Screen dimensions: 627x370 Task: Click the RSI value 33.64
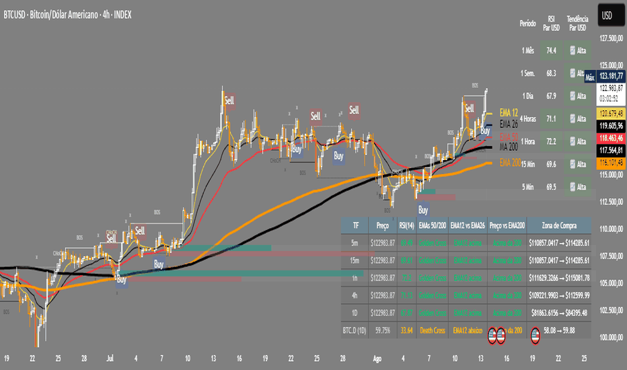pos(406,330)
